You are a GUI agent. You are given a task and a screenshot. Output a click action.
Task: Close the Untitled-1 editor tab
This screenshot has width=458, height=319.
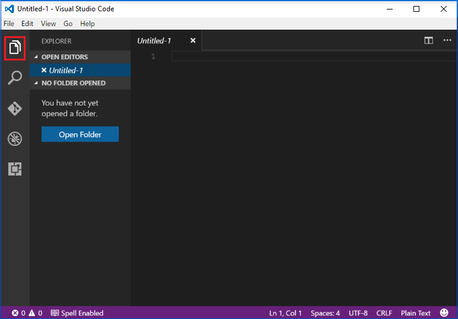(193, 40)
